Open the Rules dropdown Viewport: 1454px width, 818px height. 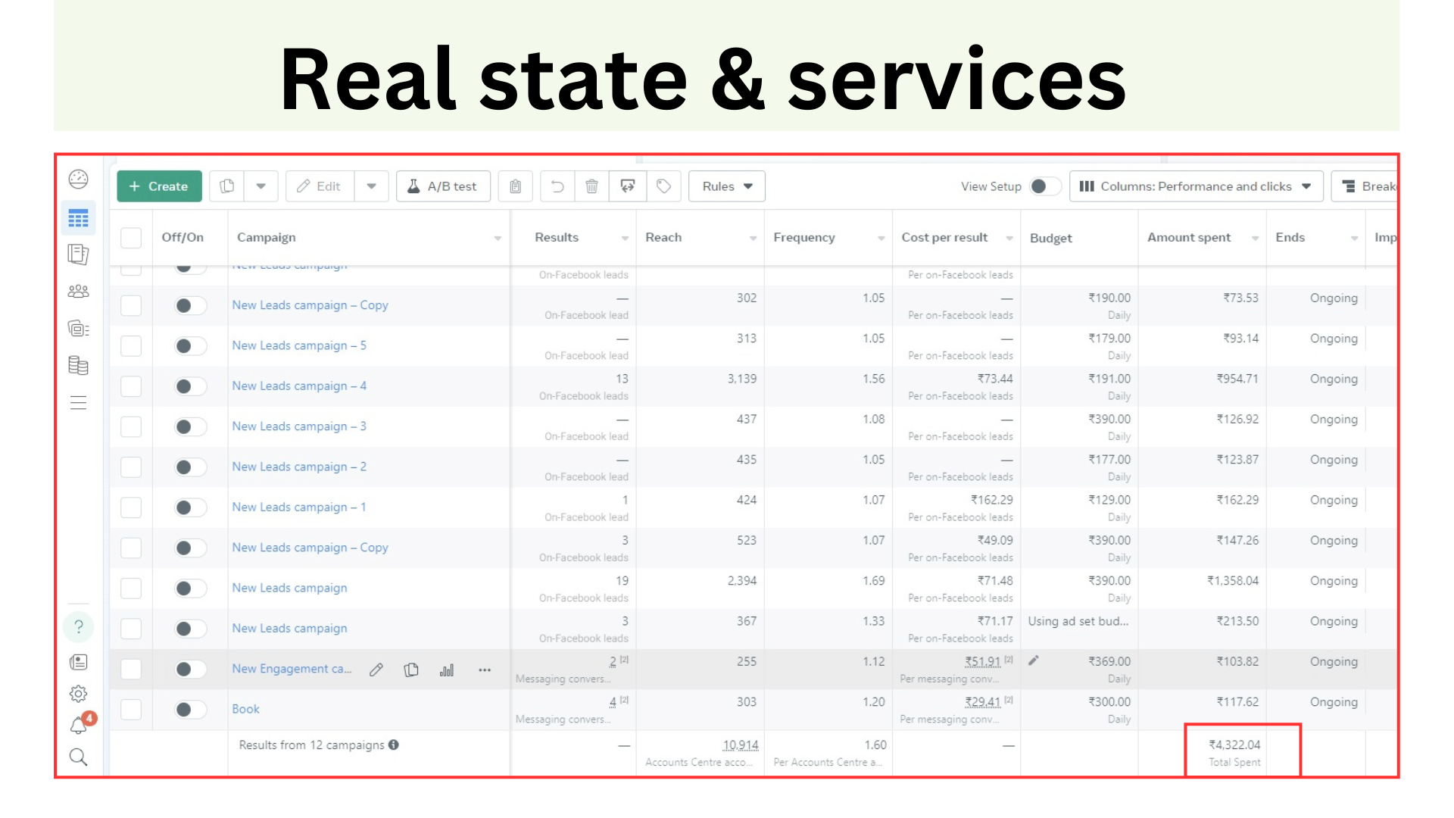[726, 186]
